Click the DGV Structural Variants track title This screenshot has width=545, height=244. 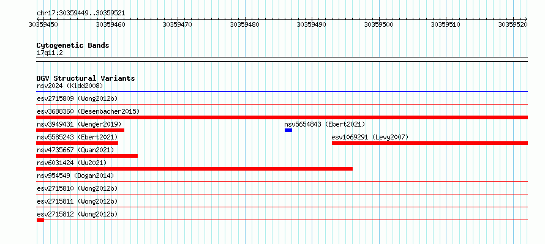click(x=86, y=78)
